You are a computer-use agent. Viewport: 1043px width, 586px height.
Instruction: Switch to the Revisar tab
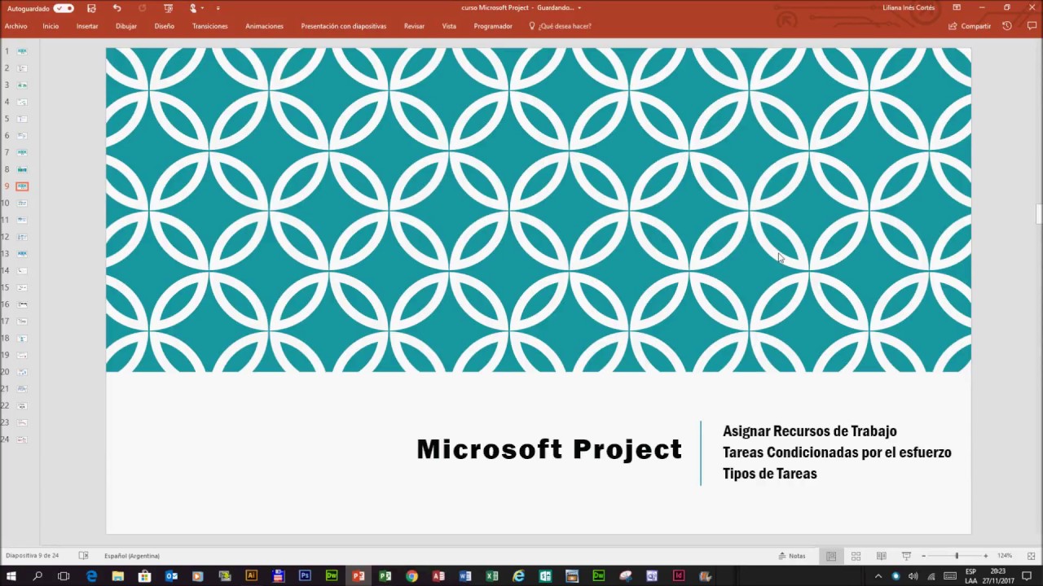click(x=414, y=26)
